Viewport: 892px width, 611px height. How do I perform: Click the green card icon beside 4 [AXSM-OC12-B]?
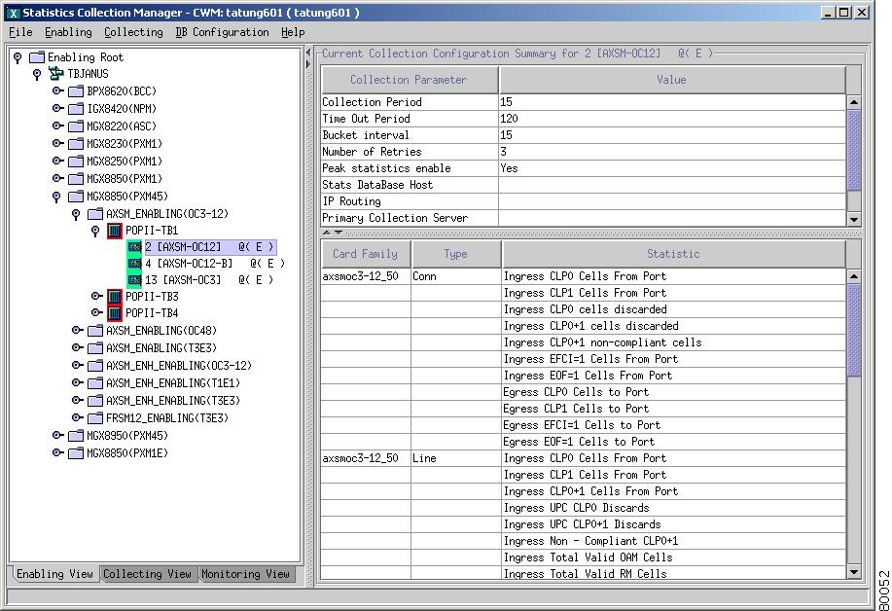pyautogui.click(x=133, y=264)
